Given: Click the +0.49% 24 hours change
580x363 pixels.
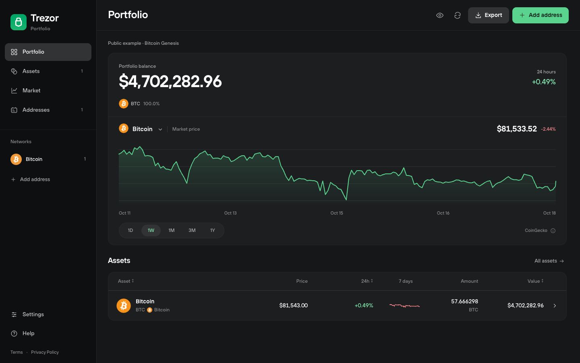Looking at the screenshot, I should 544,82.
